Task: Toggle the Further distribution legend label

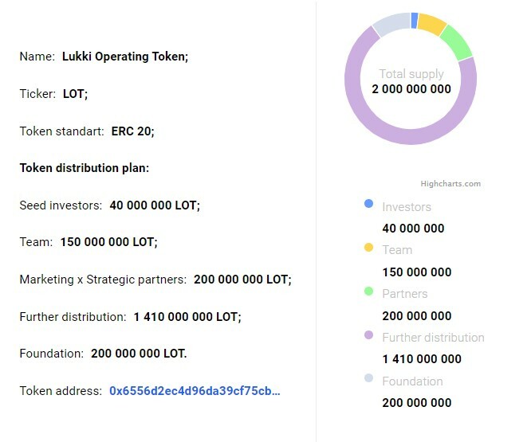Action: click(433, 337)
